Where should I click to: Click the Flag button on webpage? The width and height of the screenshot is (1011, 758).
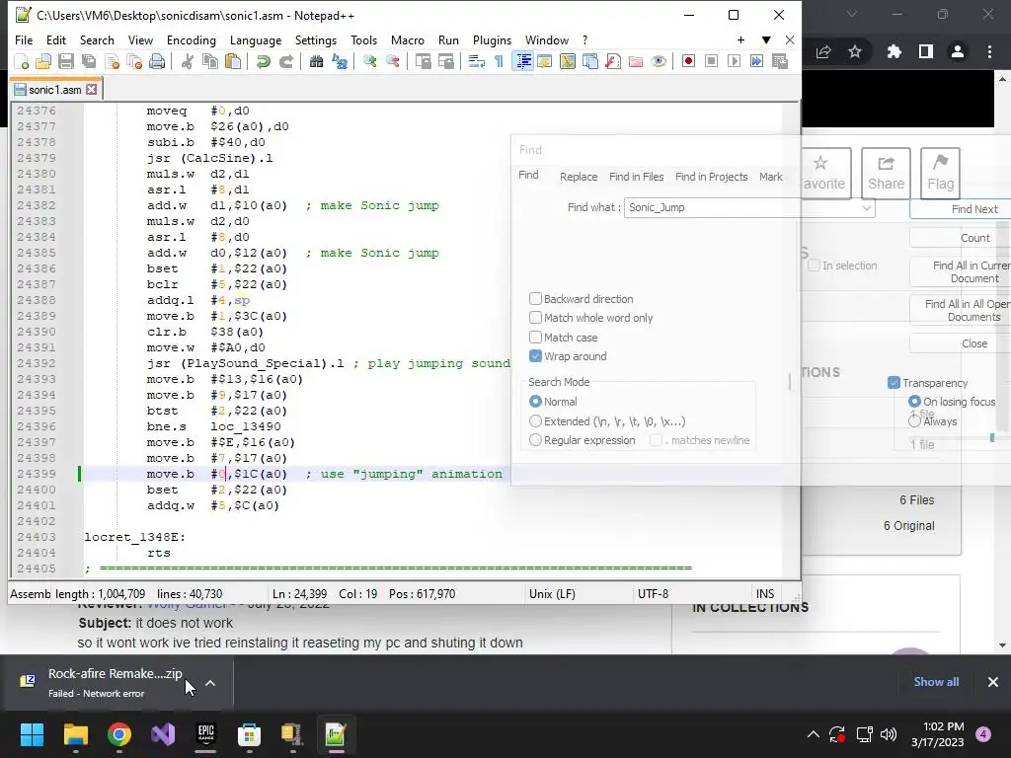[940, 173]
